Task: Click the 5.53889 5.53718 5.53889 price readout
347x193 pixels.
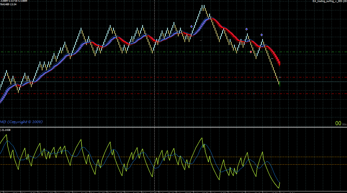Action: (x=14, y=1)
